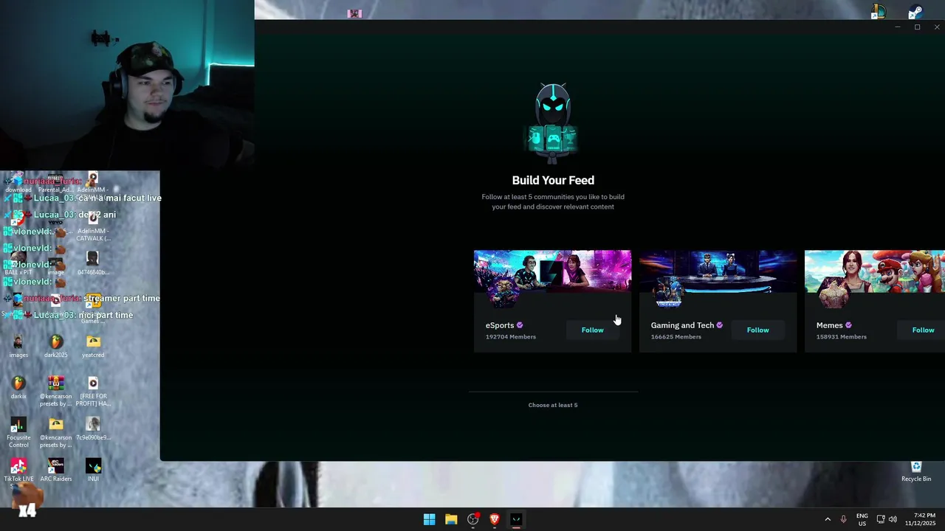
Task: Select the INUI desktop shortcut
Action: [93, 470]
